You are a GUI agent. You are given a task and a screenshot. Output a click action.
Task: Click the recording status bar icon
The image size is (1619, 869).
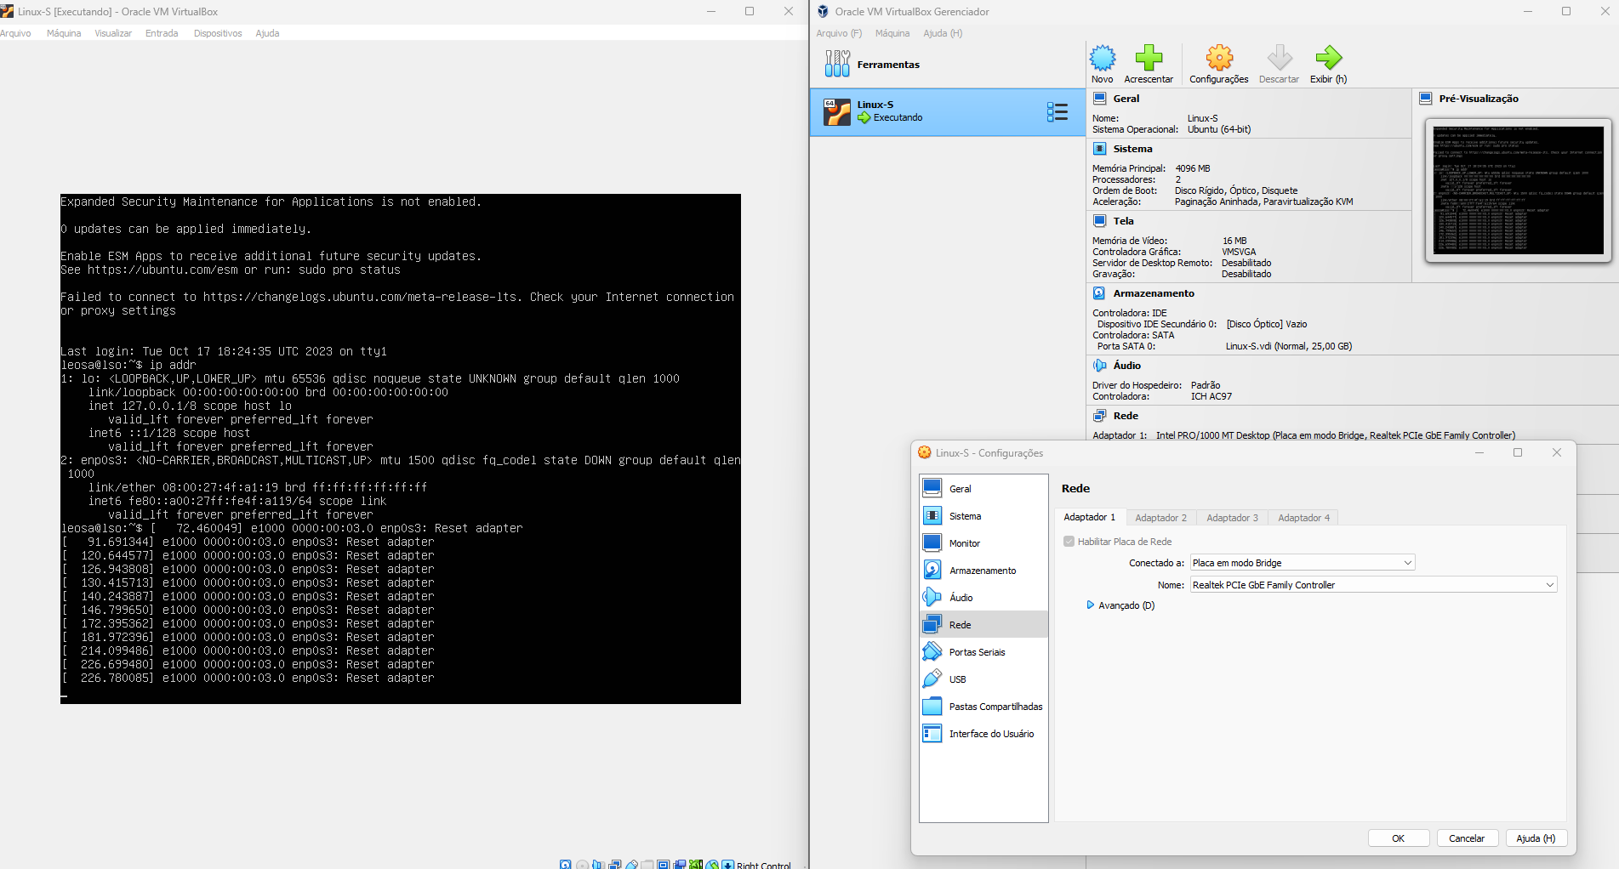point(679,864)
